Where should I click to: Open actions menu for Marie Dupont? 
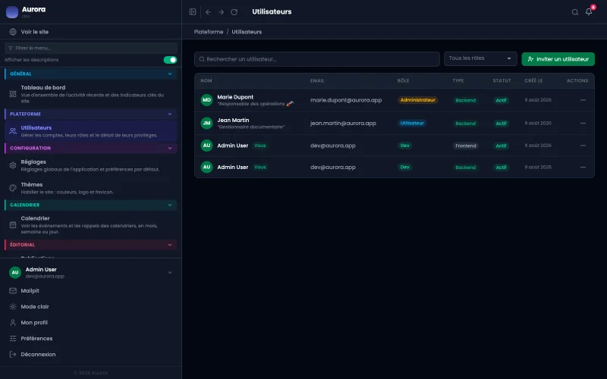[583, 100]
